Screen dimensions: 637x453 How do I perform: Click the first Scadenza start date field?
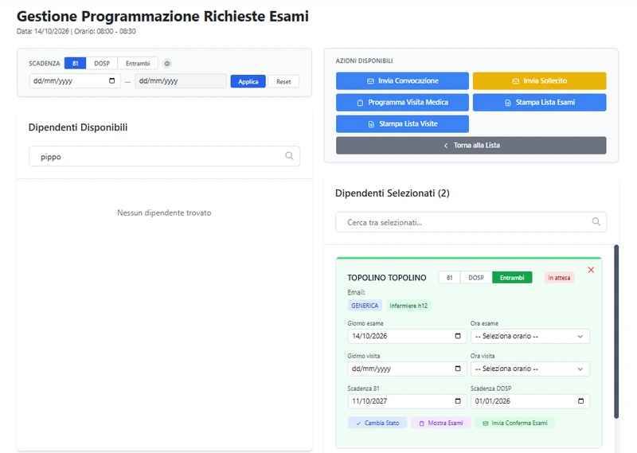pyautogui.click(x=75, y=81)
